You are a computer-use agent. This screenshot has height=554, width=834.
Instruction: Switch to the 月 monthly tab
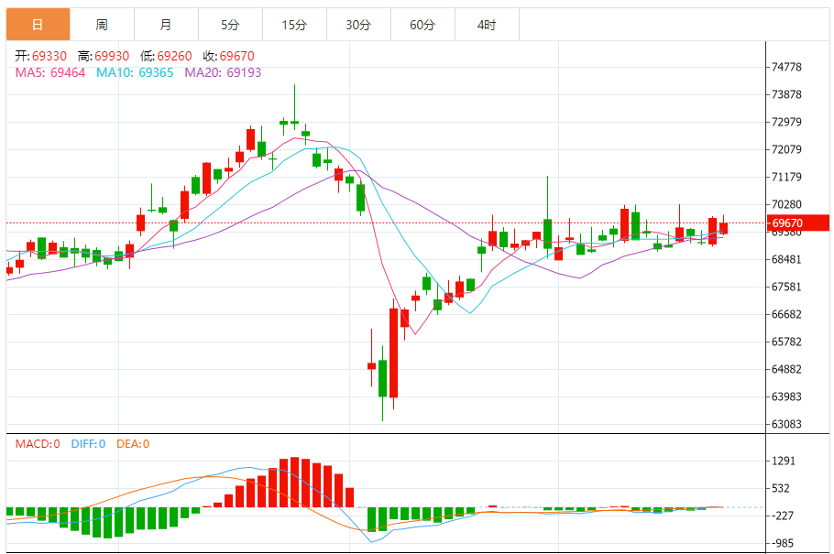tap(166, 25)
